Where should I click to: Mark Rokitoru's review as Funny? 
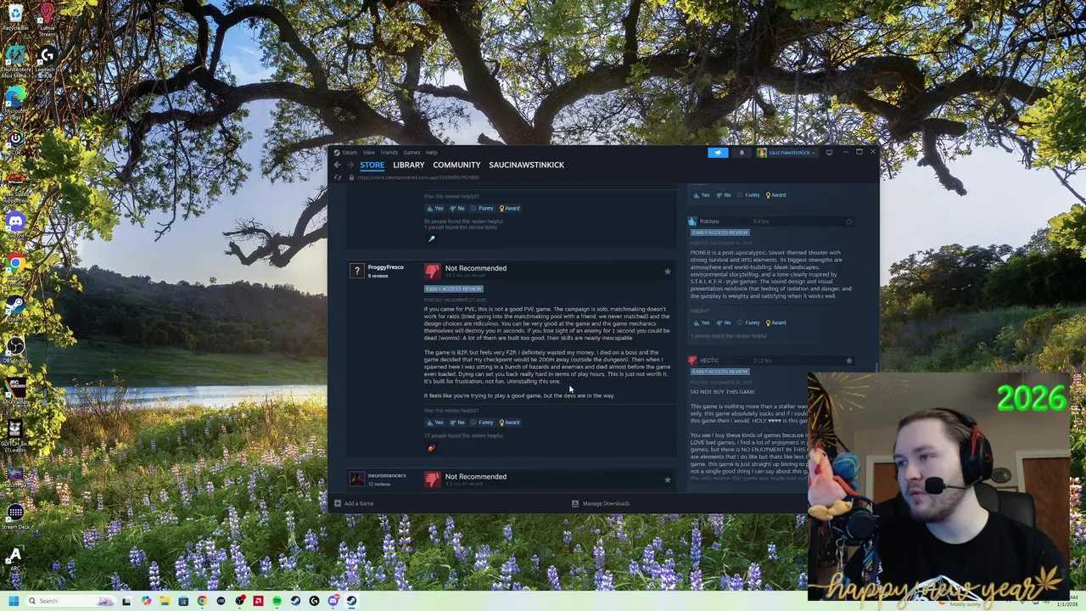(x=748, y=323)
